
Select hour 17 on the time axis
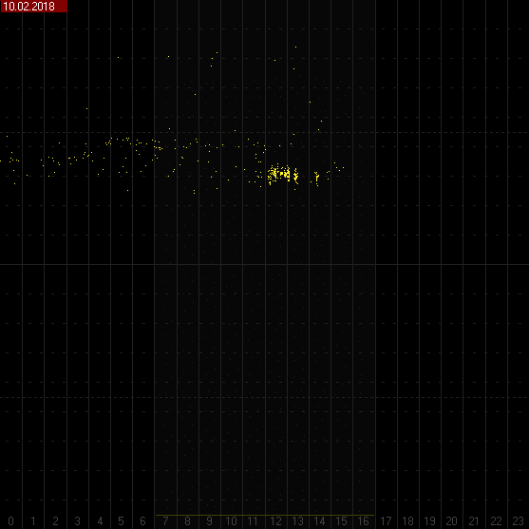(386, 520)
